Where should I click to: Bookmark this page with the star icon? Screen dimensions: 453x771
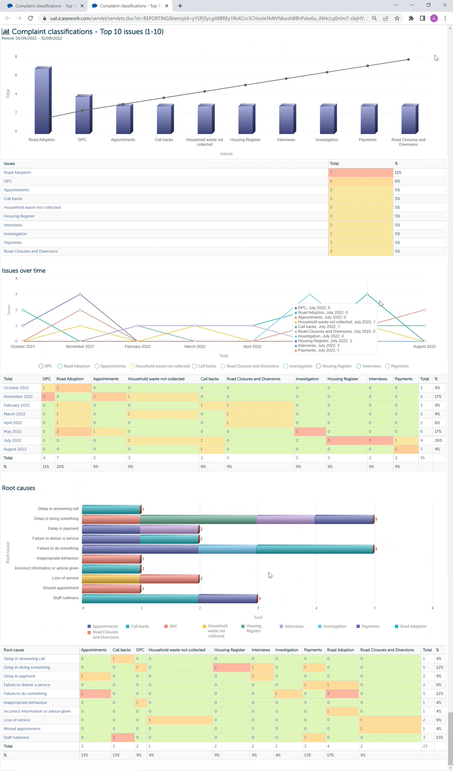coord(397,18)
